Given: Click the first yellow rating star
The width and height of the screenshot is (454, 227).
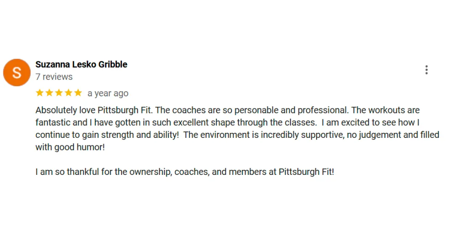Looking at the screenshot, I should [x=40, y=93].
